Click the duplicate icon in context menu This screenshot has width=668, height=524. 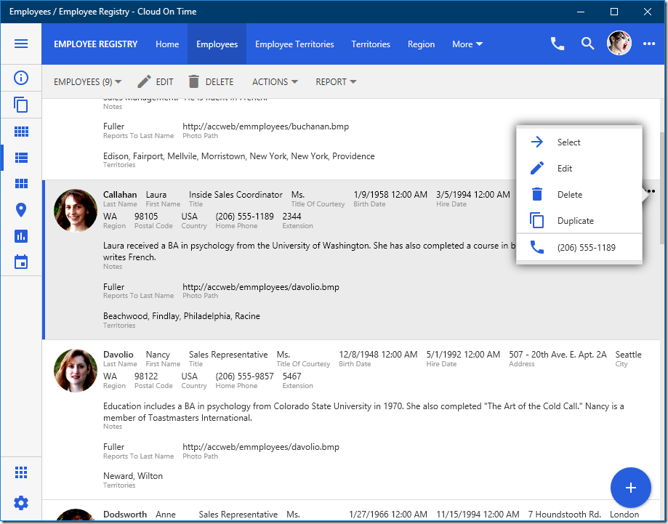coord(536,220)
